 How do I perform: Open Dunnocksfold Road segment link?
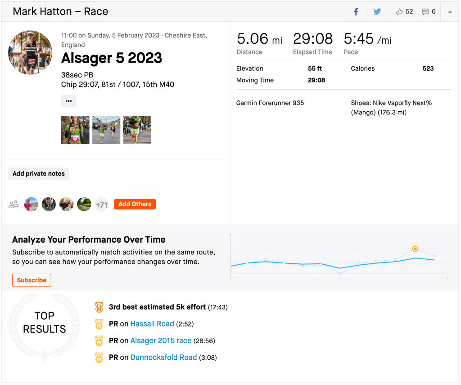(x=163, y=358)
